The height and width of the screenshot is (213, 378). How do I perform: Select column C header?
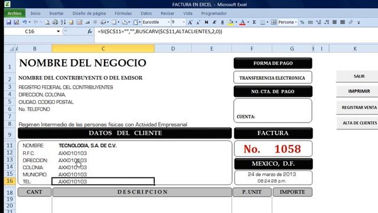(x=103, y=49)
